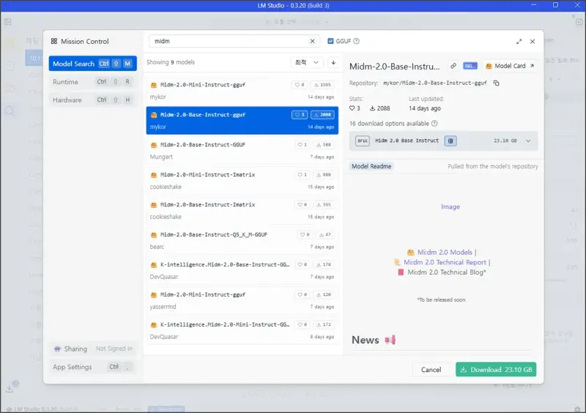Click the Midm-2.0-Base-Instru... title heading
Image resolution: width=586 pixels, height=413 pixels.
click(394, 67)
